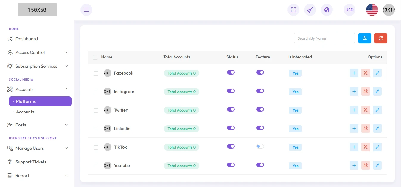Open the USD currency dropdown

(x=349, y=10)
